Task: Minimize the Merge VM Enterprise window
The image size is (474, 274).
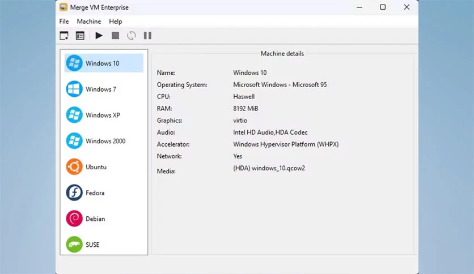Action: [x=359, y=7]
